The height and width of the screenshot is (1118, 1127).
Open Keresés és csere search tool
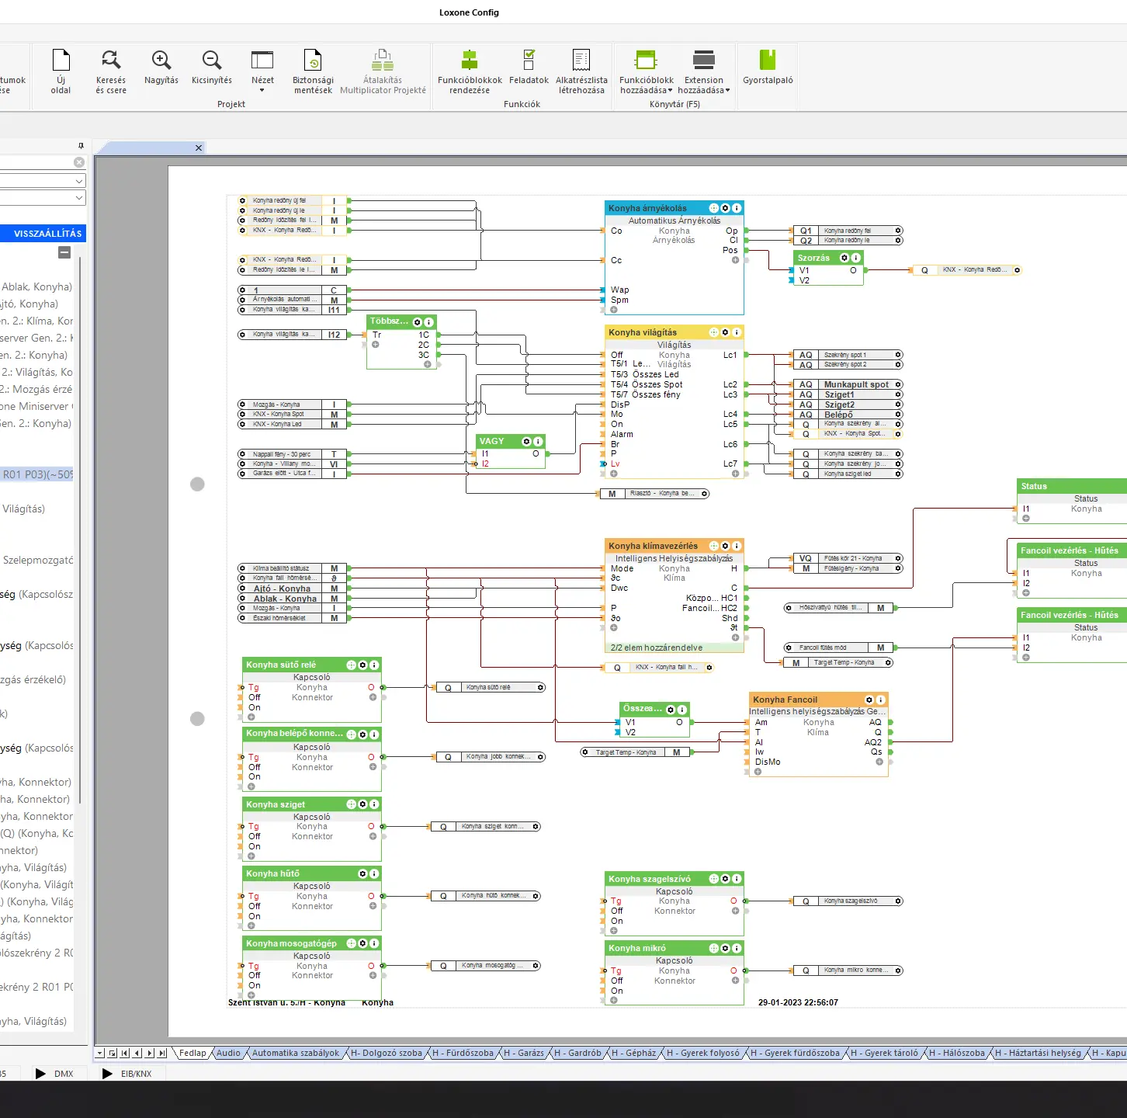point(111,71)
